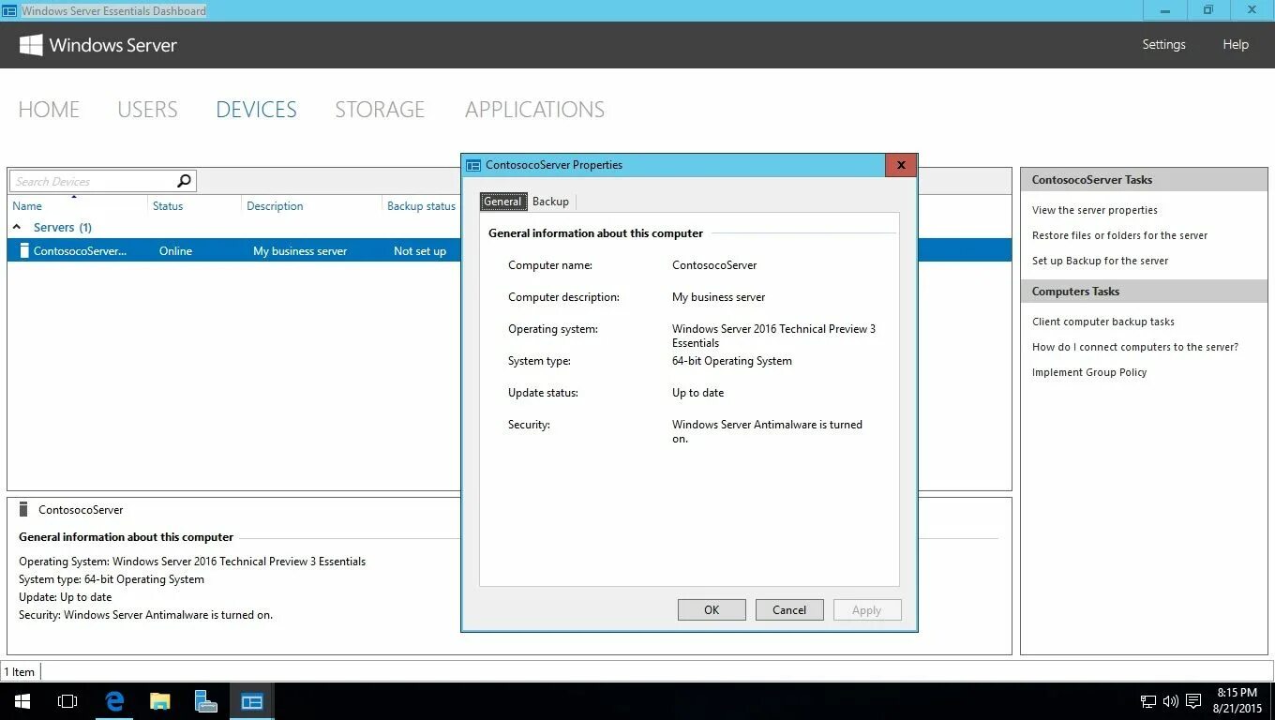Click the search magnifier icon in Search Devices
1275x720 pixels.
pyautogui.click(x=184, y=181)
